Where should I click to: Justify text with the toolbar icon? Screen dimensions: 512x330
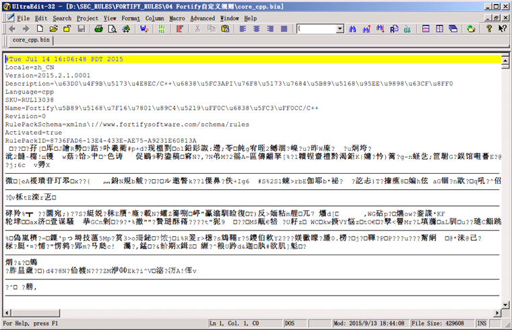coord(284,29)
